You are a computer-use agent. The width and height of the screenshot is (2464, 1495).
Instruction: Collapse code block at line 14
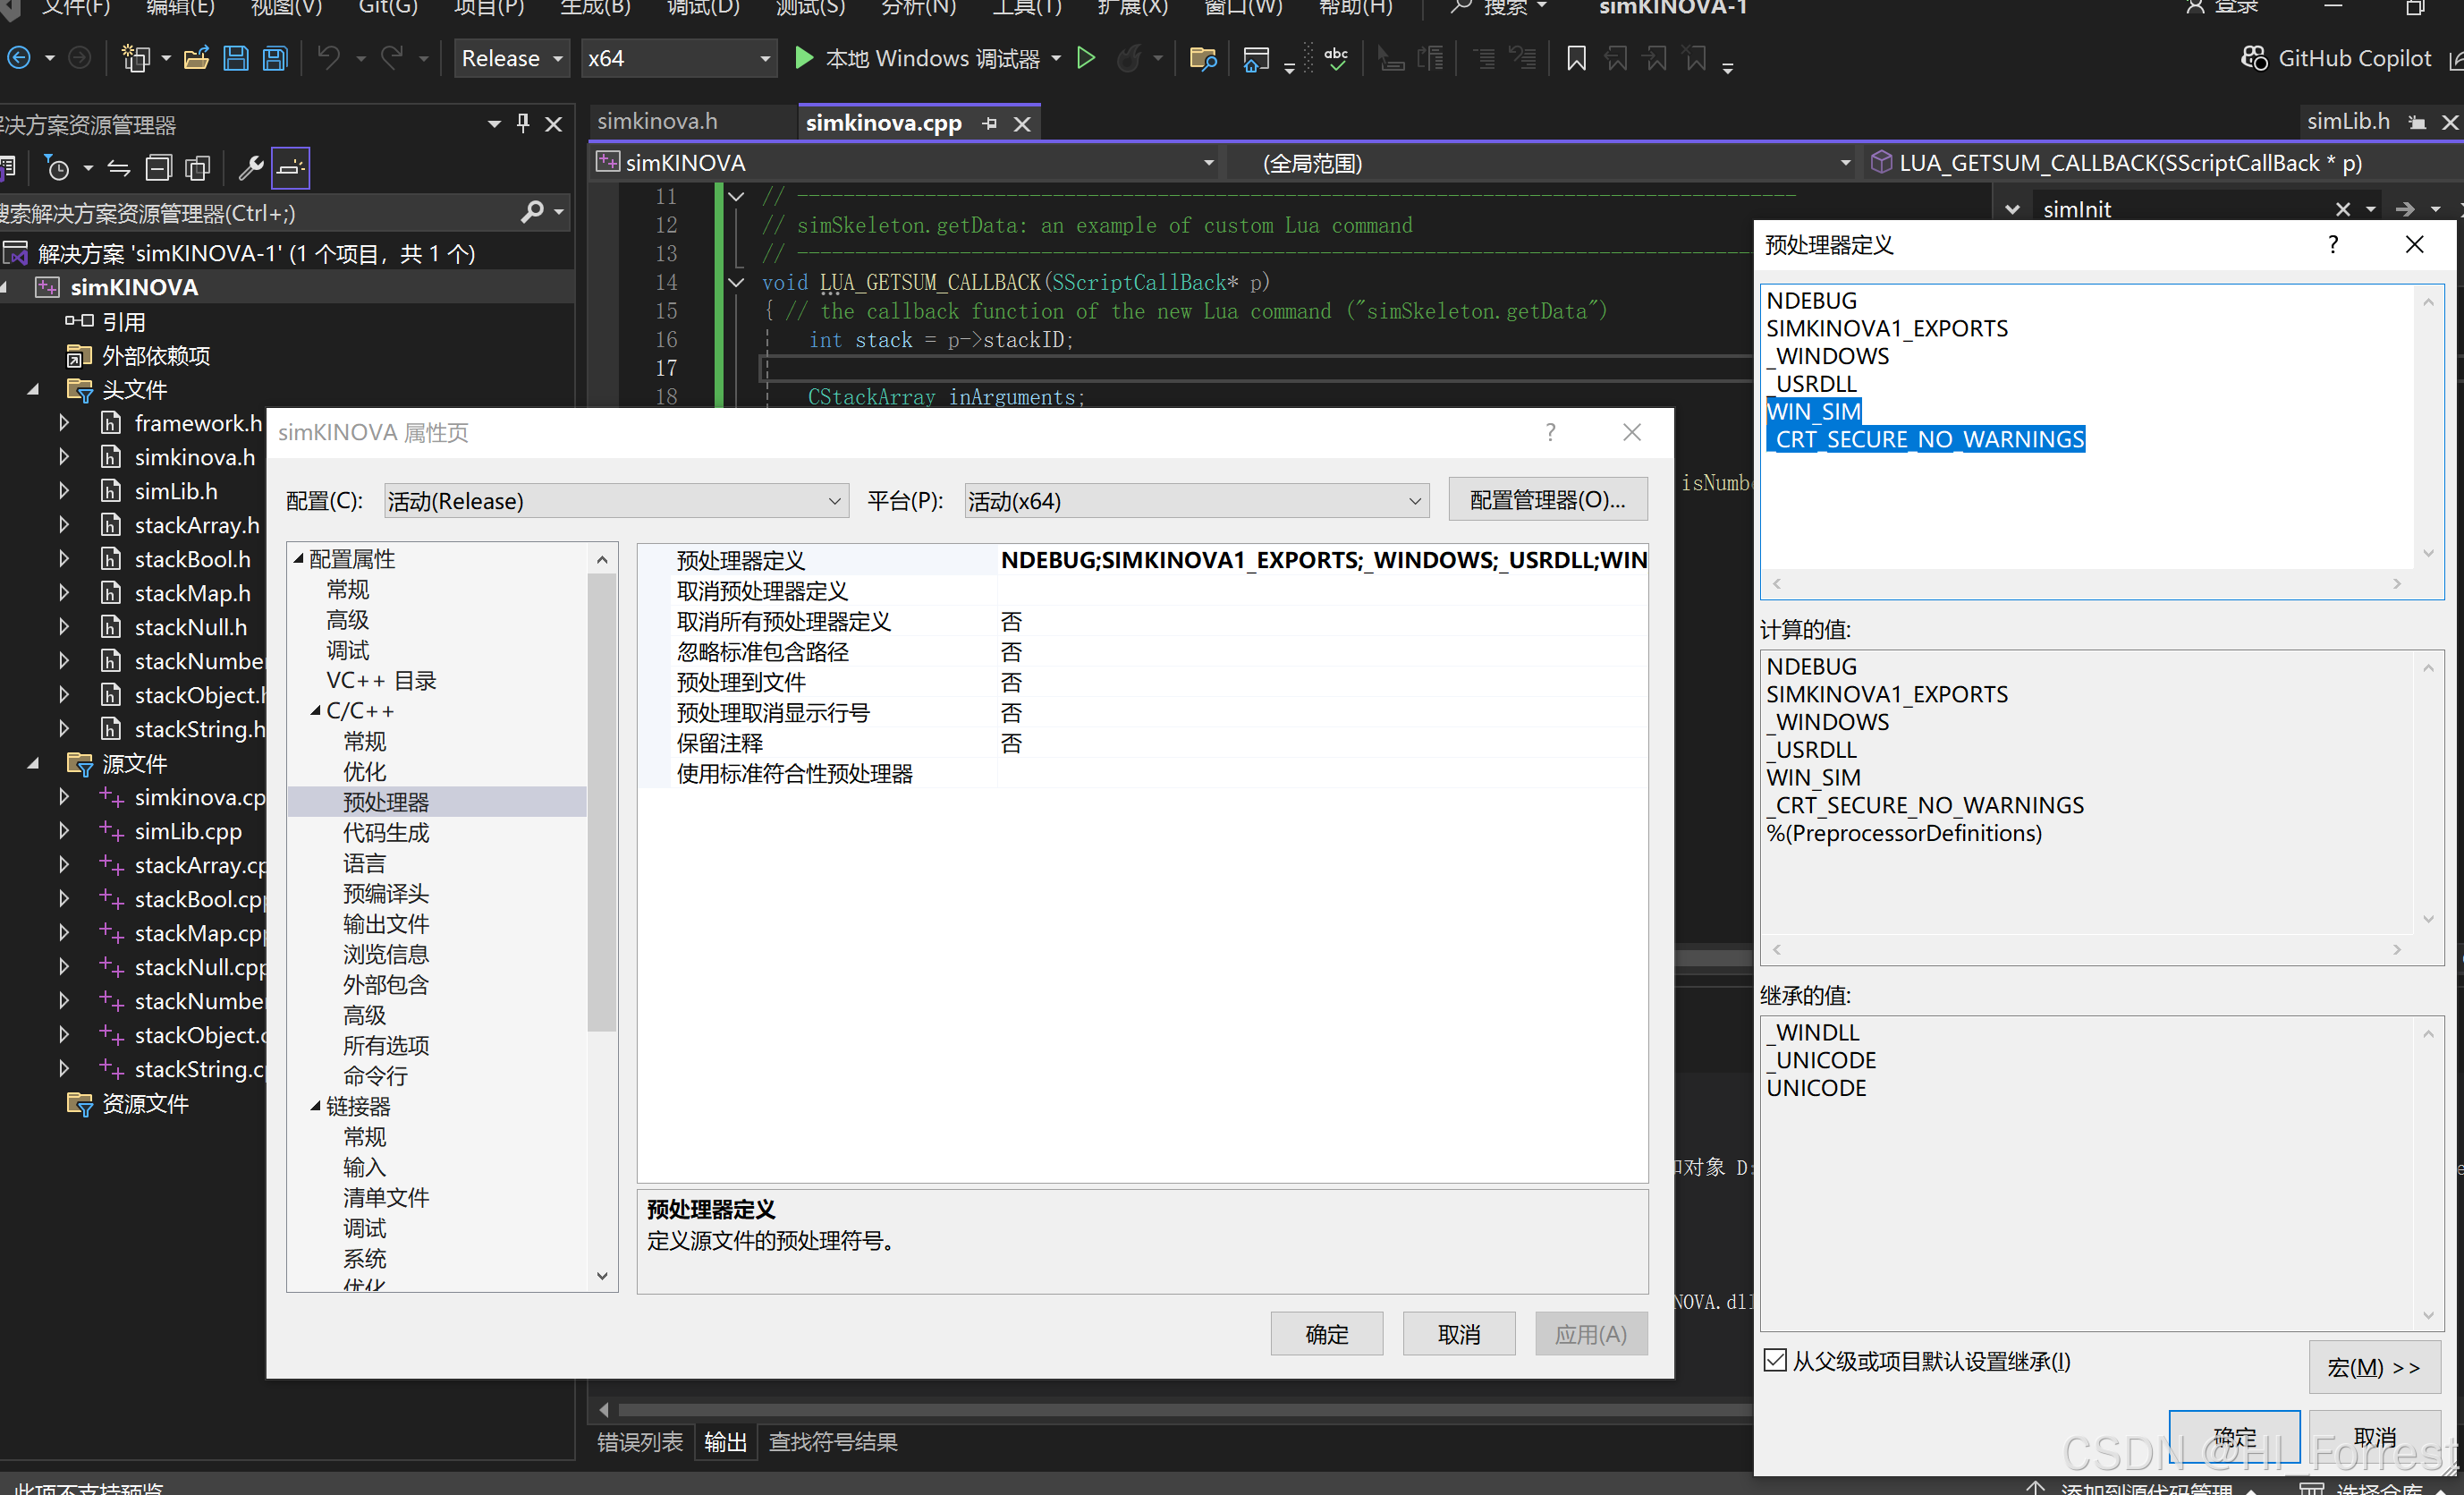(737, 282)
